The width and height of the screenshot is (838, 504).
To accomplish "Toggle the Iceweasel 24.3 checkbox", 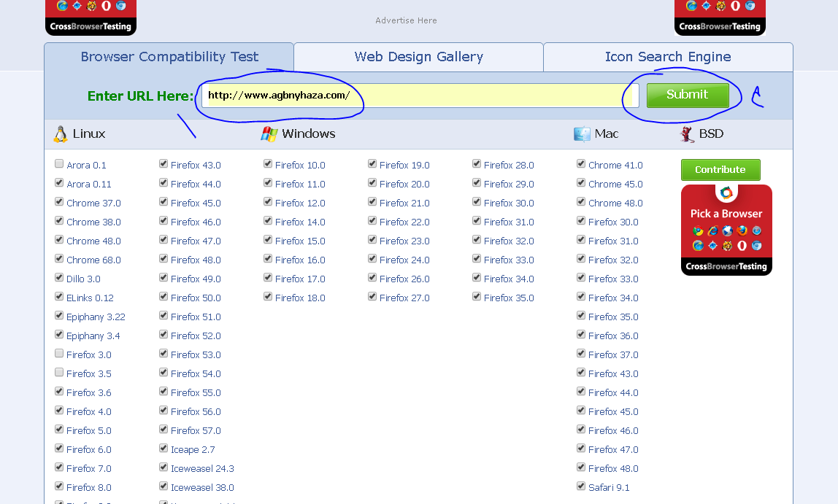I will [164, 467].
